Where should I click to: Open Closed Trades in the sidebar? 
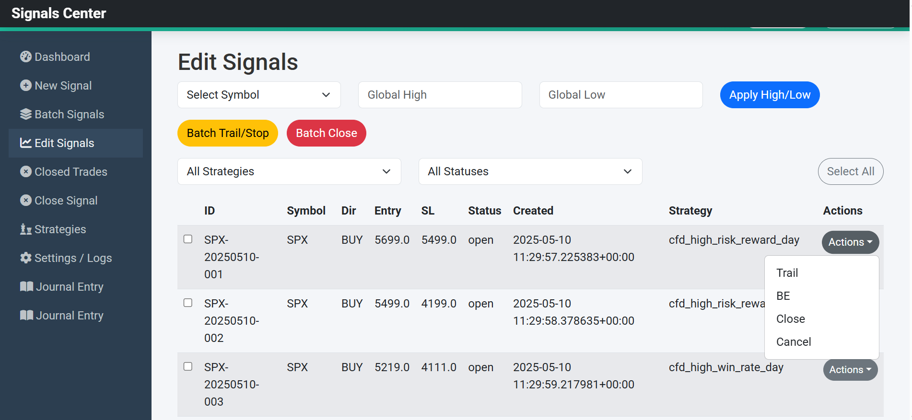click(x=76, y=172)
